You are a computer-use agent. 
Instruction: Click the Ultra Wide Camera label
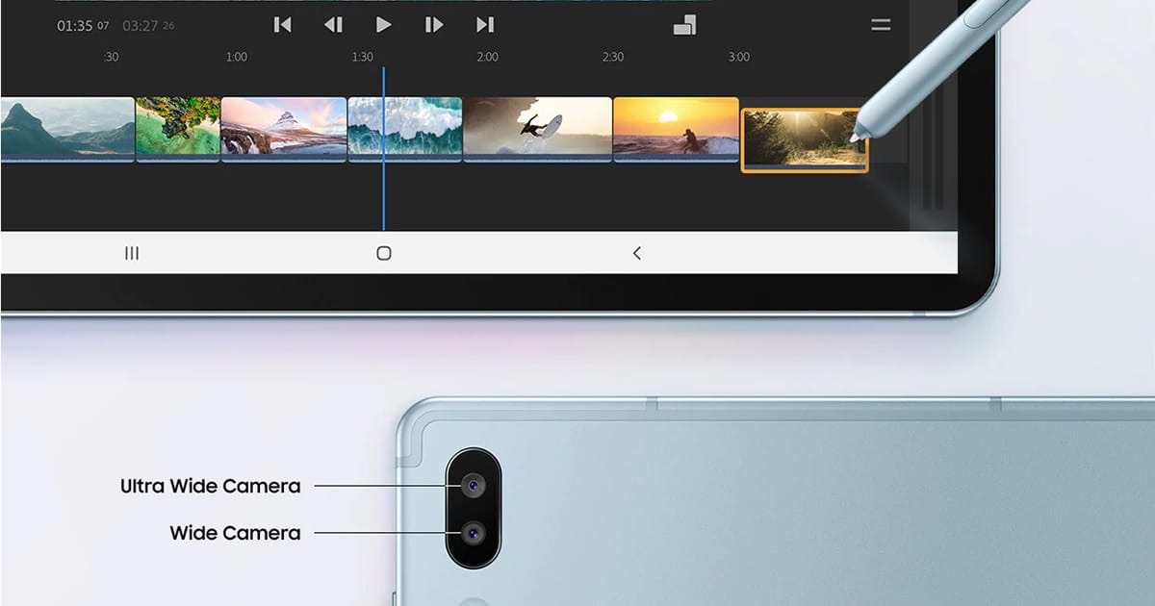[210, 486]
